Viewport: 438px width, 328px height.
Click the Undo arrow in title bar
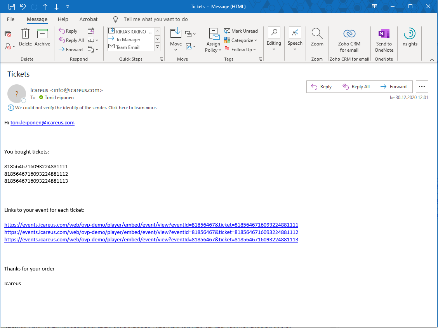[x=23, y=7]
